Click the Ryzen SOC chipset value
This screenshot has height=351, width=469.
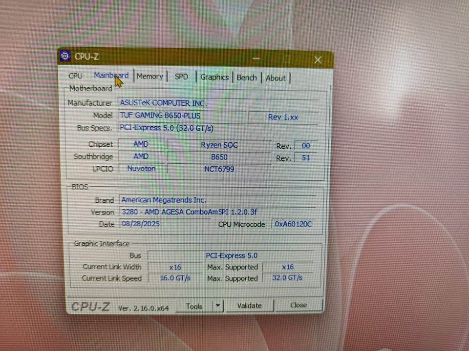[x=219, y=145]
